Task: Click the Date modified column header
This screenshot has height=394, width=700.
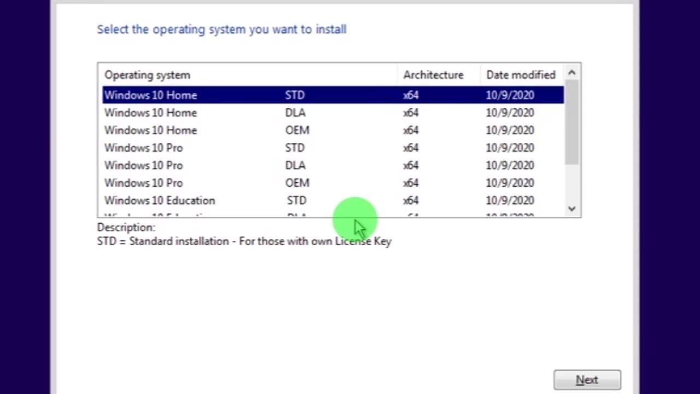Action: pos(522,75)
